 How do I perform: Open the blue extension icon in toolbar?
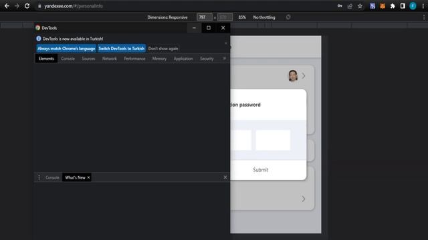tap(372, 6)
